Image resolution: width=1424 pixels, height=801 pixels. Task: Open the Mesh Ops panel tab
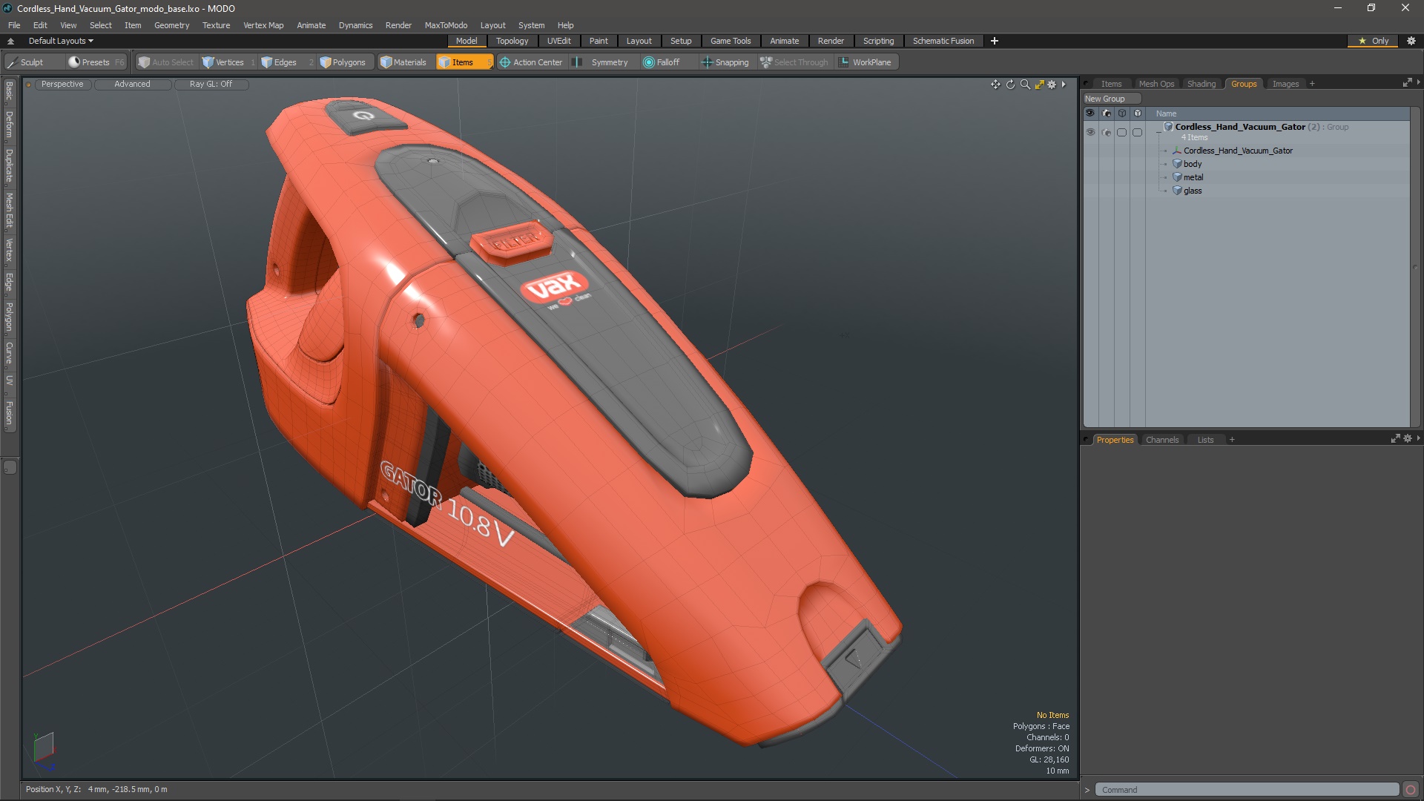click(x=1156, y=84)
